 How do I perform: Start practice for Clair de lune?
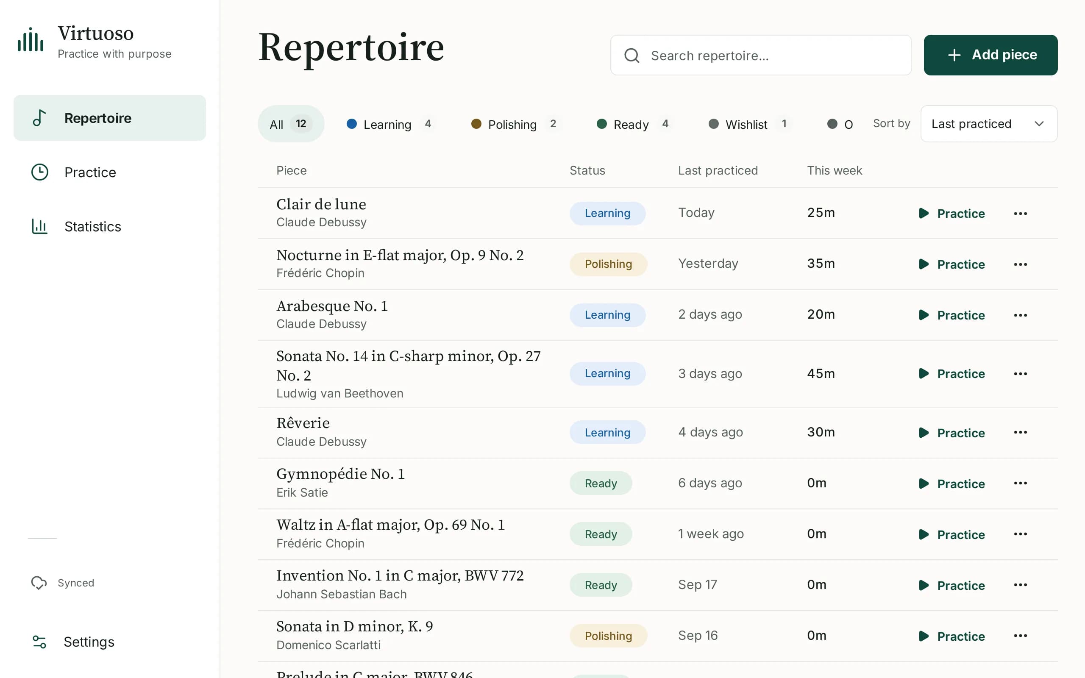pyautogui.click(x=951, y=214)
